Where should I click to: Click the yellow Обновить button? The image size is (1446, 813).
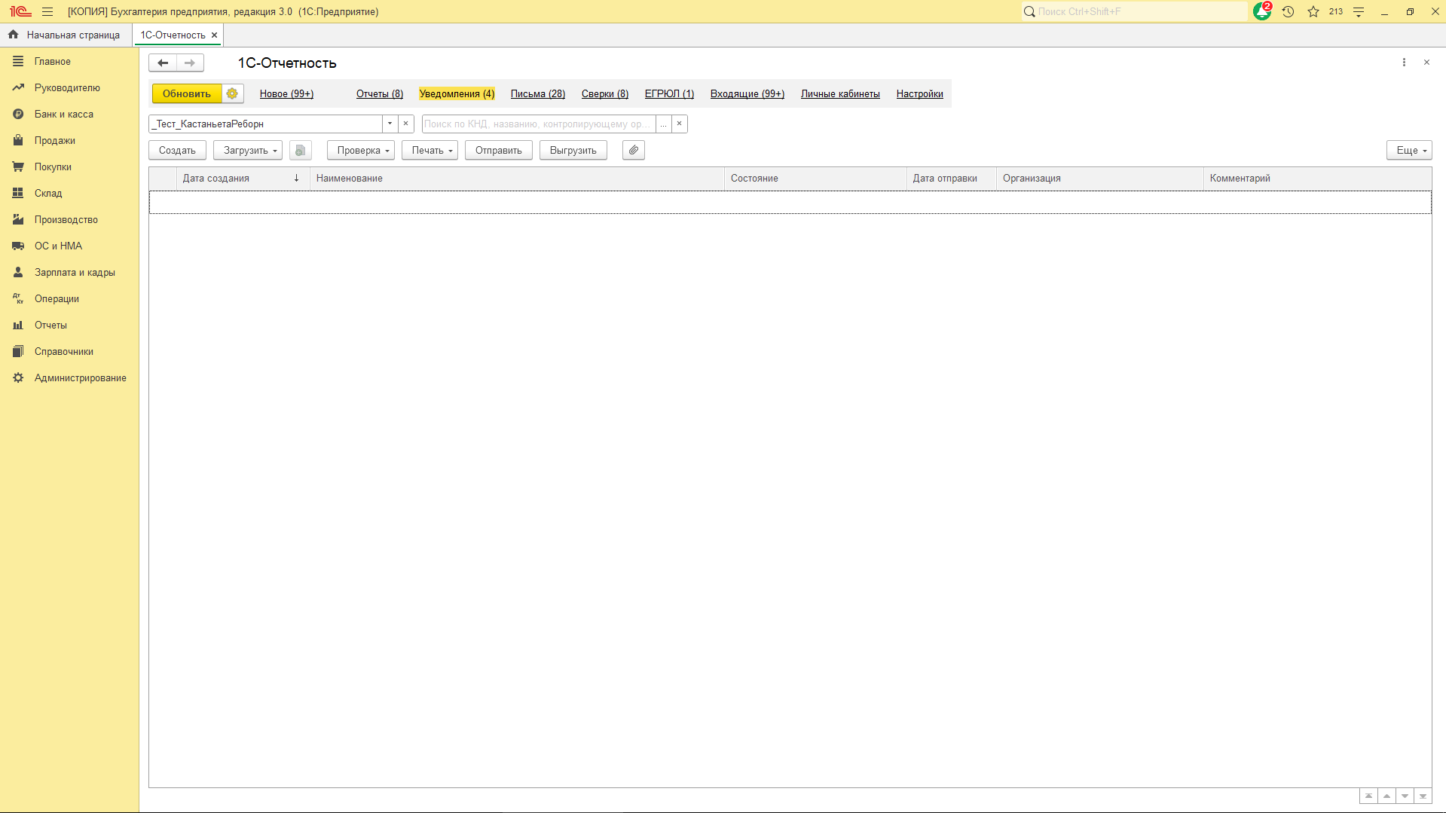pyautogui.click(x=187, y=93)
